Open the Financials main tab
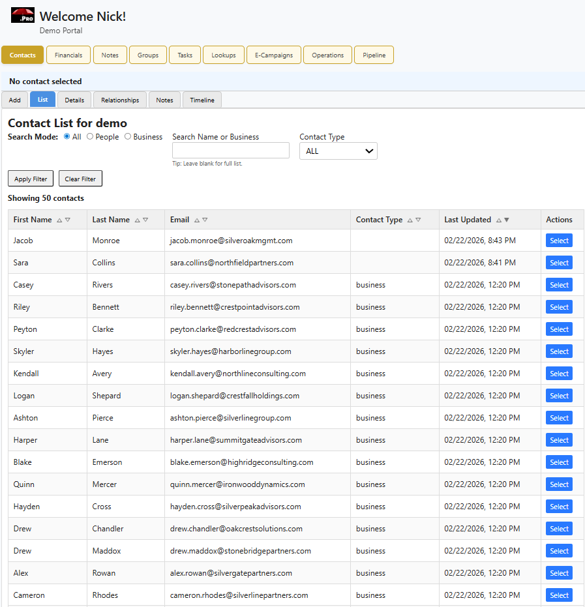The width and height of the screenshot is (585, 607). click(68, 55)
